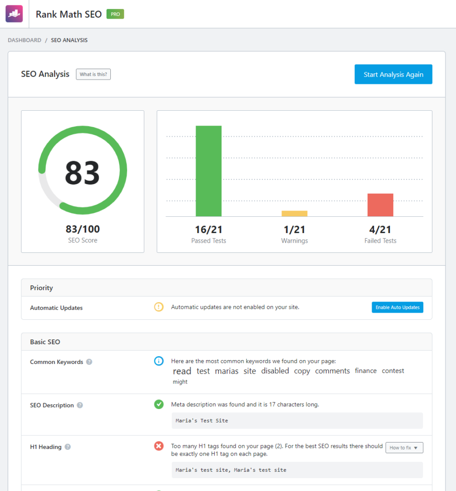Click the yellow Warnings bar
The width and height of the screenshot is (456, 491).
point(294,212)
